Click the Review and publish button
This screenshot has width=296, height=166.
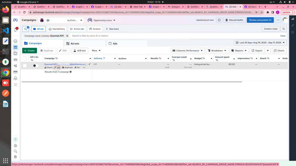260,20
